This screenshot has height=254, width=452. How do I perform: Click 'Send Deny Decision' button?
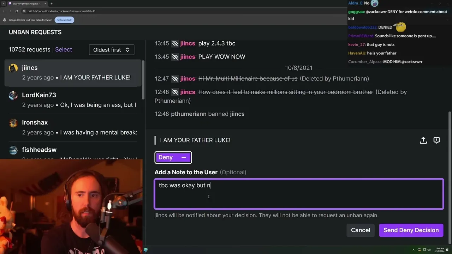click(x=411, y=230)
